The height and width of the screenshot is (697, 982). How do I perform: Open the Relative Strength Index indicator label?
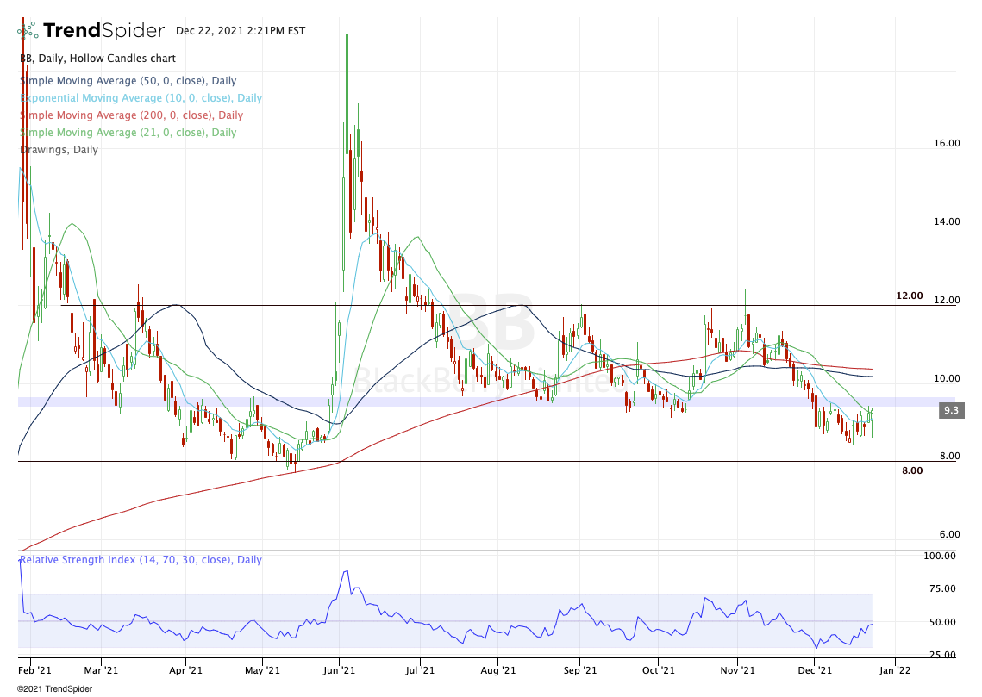coord(141,560)
